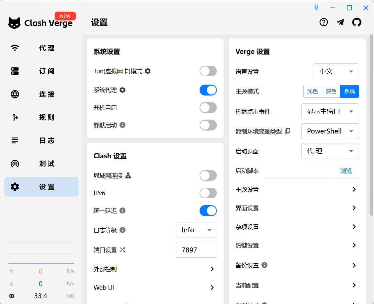The width and height of the screenshot is (374, 304).
Task: Show silent start info icon
Action: [122, 125]
